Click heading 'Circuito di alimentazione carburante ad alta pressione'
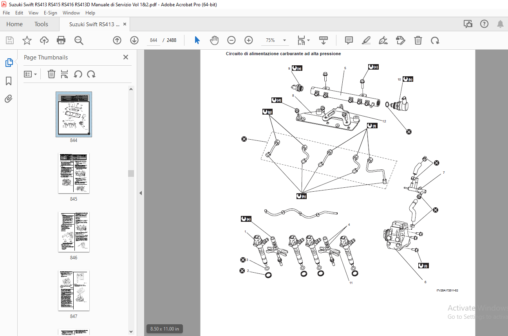This screenshot has height=336, width=508. click(x=283, y=54)
